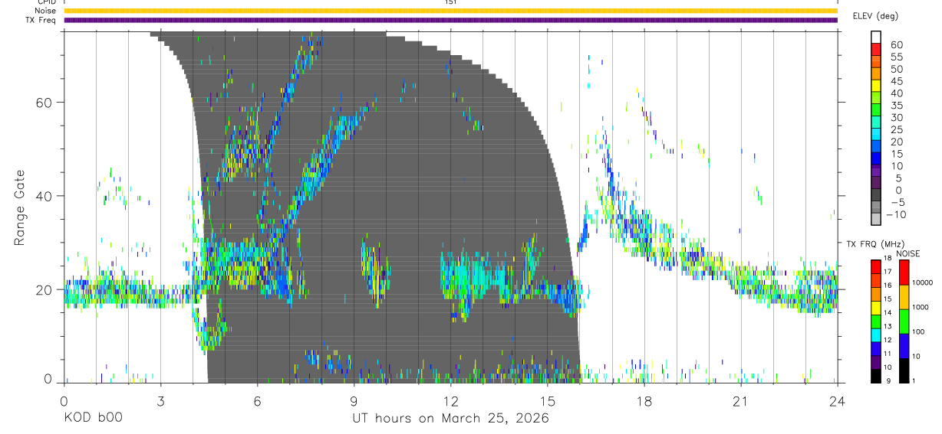This screenshot has height=434, width=942.
Task: Click x-axis tick label '3'
Action: (160, 401)
